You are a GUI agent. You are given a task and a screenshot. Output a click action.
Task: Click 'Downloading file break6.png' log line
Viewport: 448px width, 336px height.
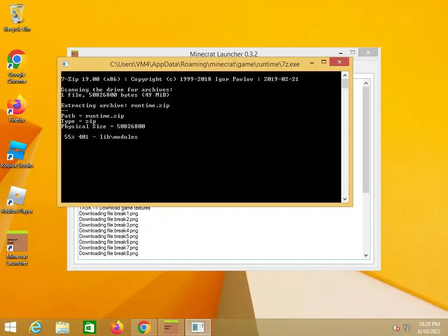(x=108, y=242)
